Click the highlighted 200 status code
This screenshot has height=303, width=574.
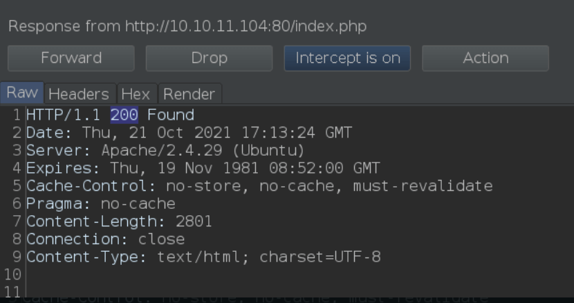[124, 115]
